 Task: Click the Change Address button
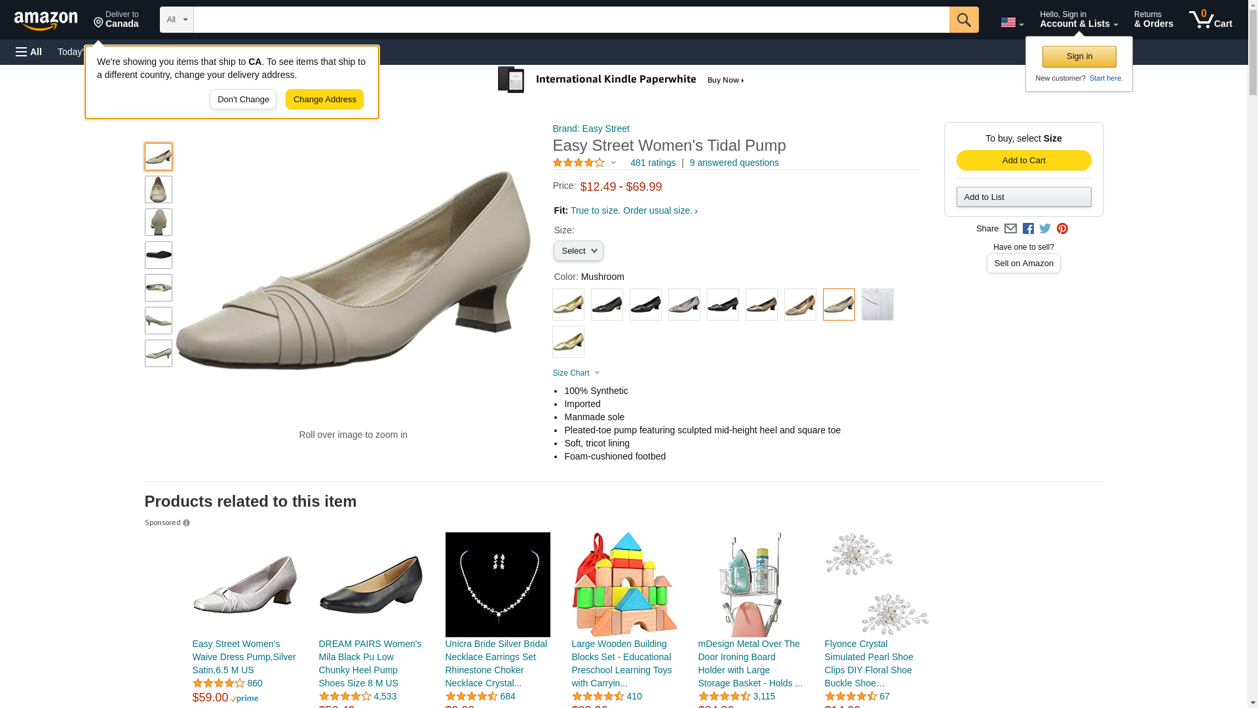click(324, 100)
